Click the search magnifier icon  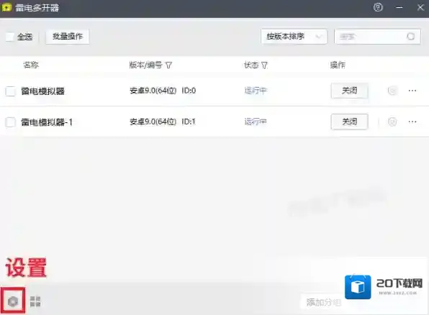410,37
